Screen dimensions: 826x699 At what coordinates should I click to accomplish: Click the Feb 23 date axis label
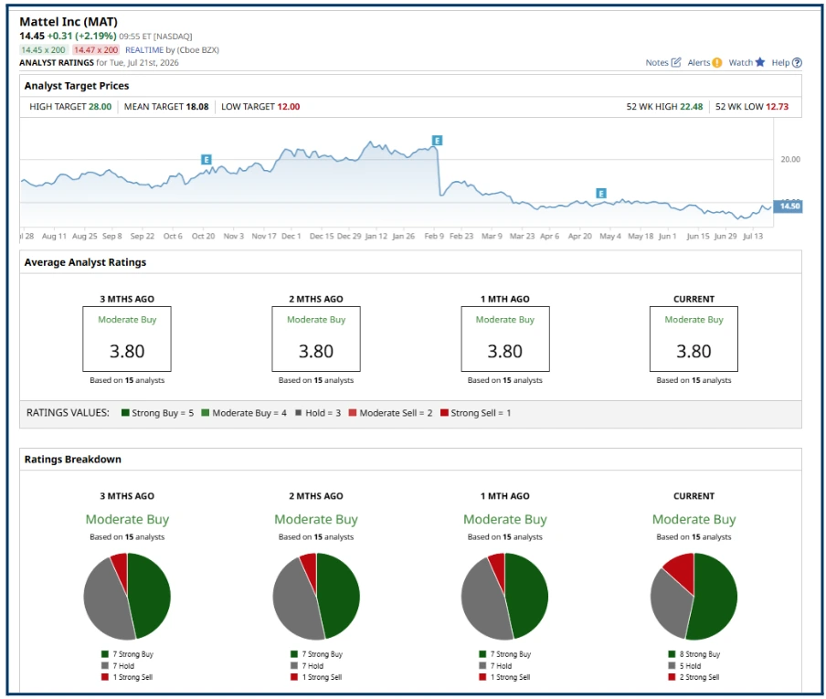tap(461, 236)
